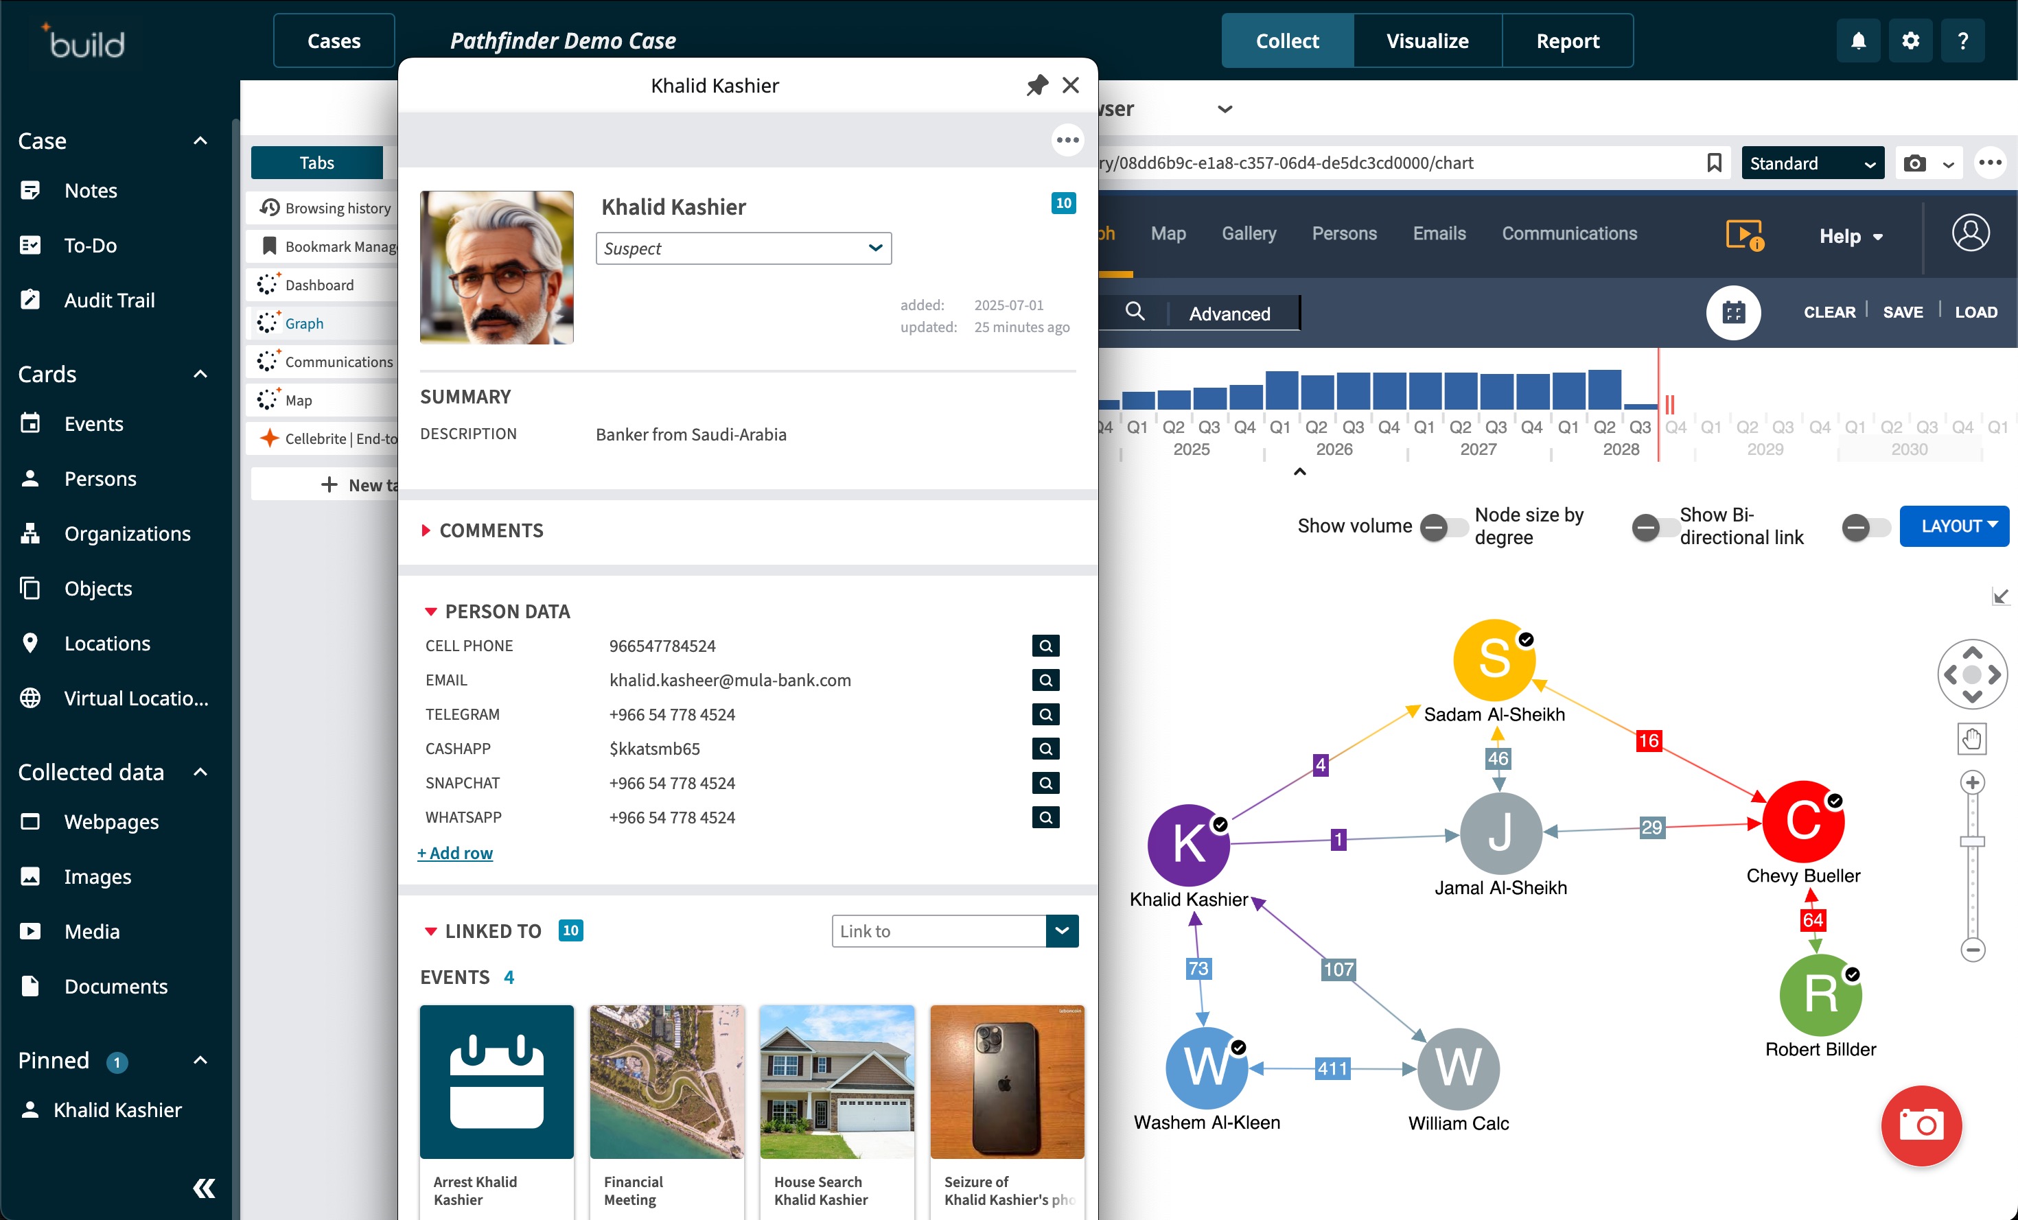Enable Node size by degree toggle
This screenshot has height=1220, width=2018.
(1654, 526)
